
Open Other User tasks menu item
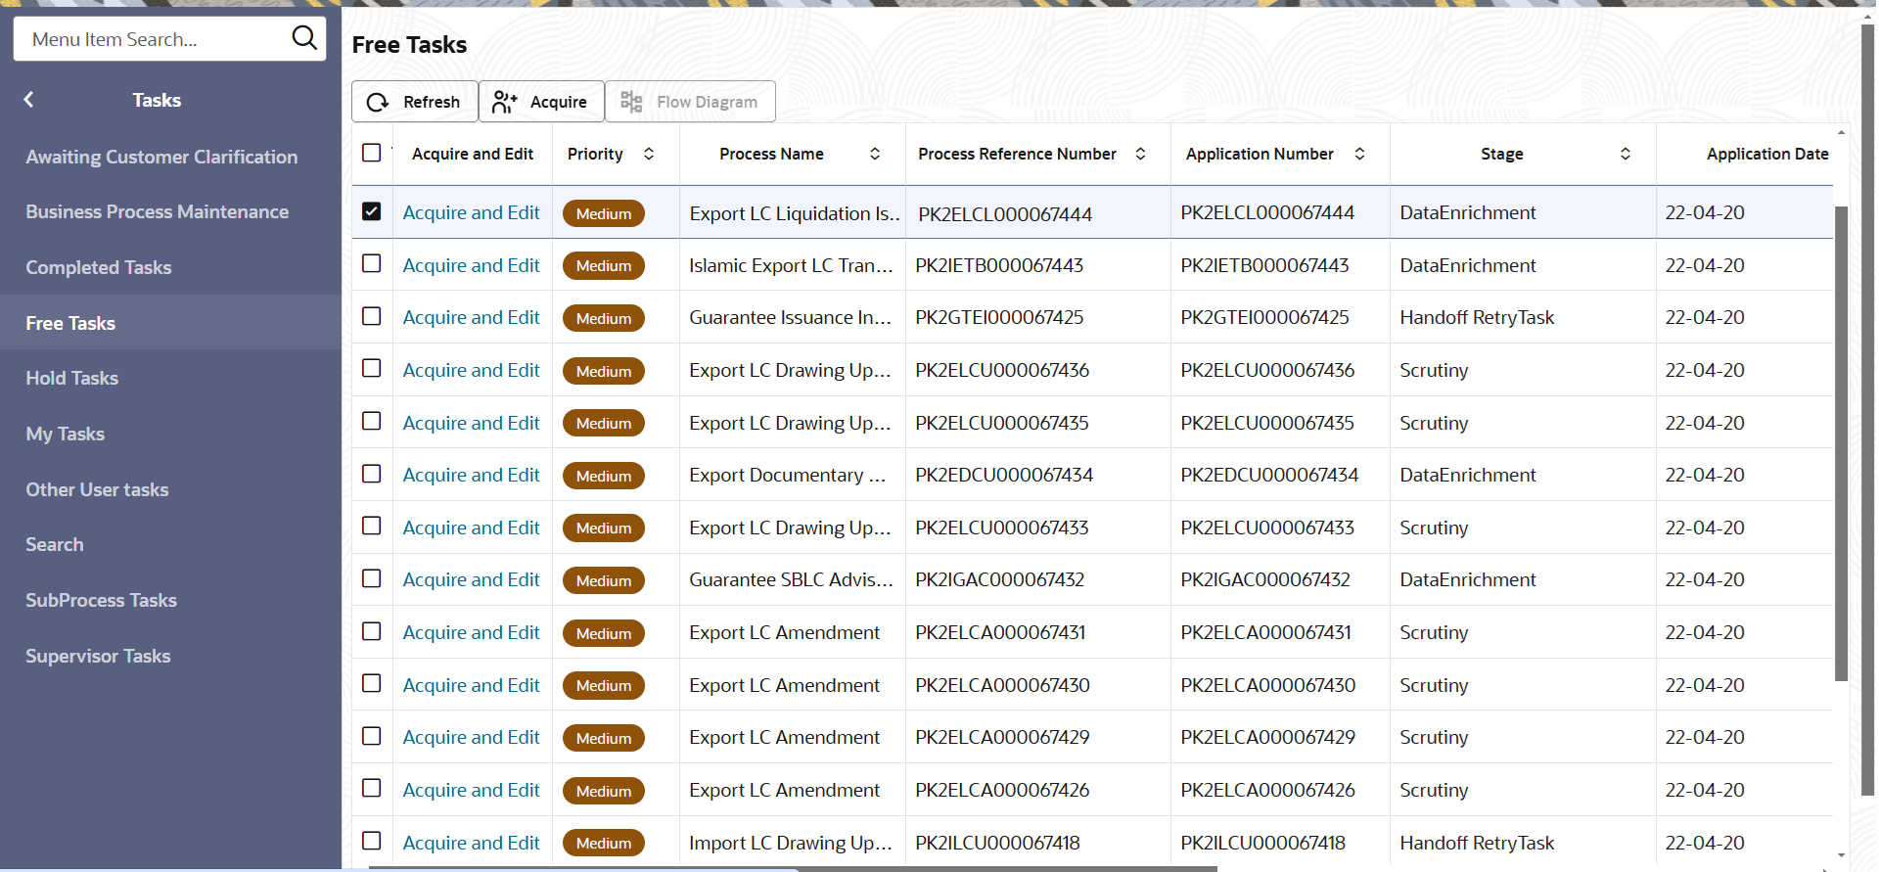(x=170, y=489)
